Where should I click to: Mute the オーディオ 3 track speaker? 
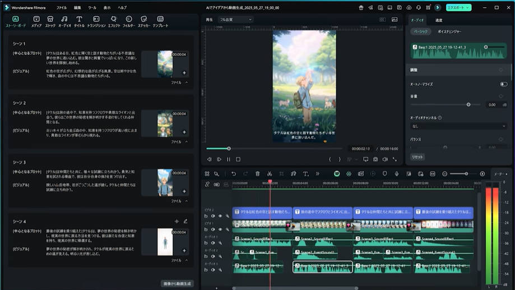coord(213,270)
